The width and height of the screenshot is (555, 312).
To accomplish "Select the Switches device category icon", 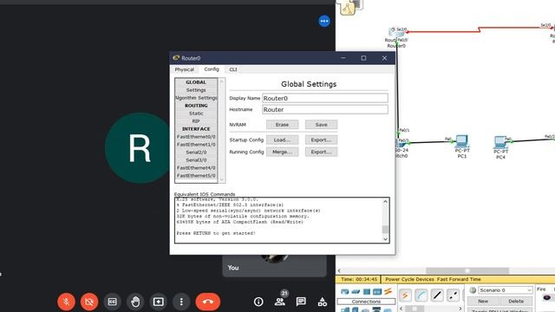I will tap(356, 291).
